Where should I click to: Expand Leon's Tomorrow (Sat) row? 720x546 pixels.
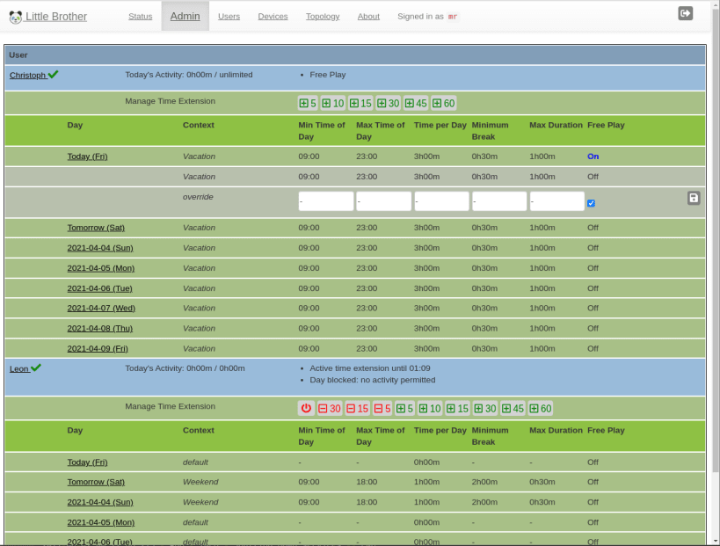pos(96,482)
